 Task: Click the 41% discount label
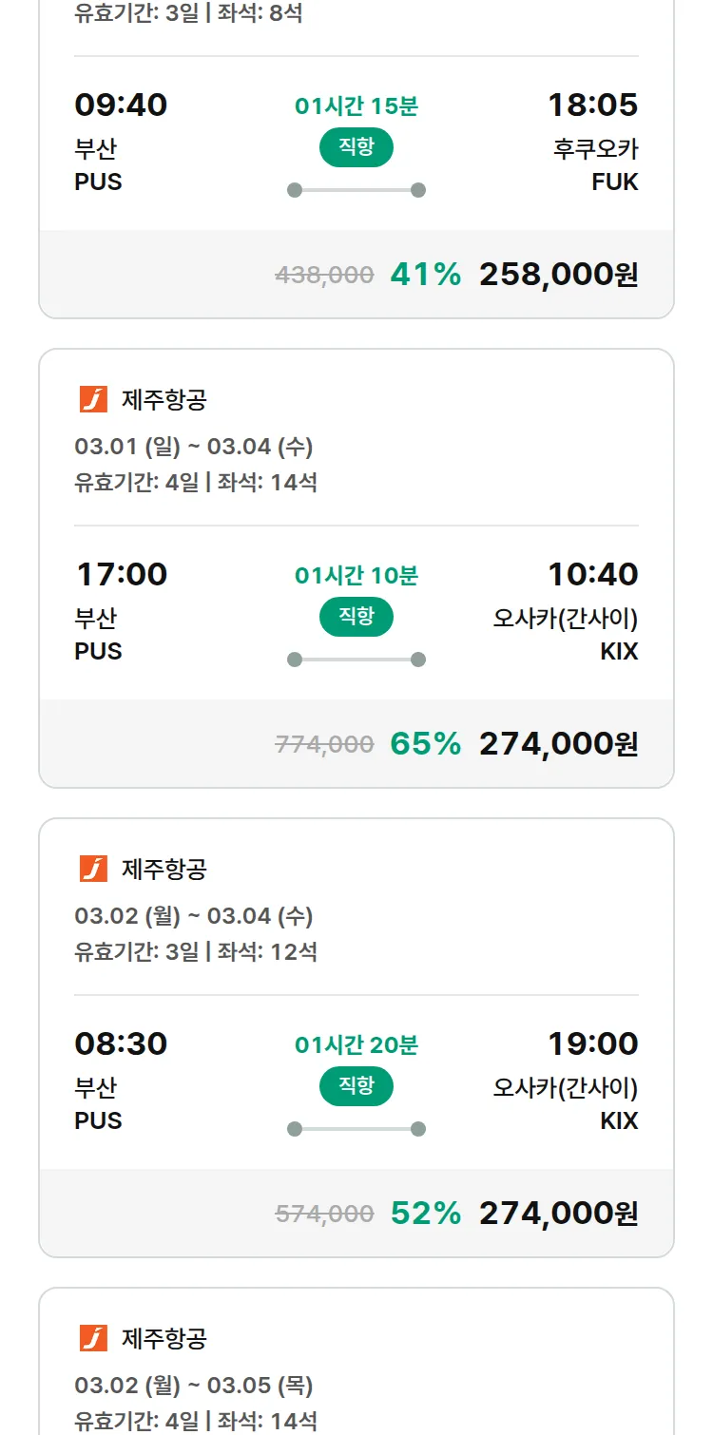[425, 275]
